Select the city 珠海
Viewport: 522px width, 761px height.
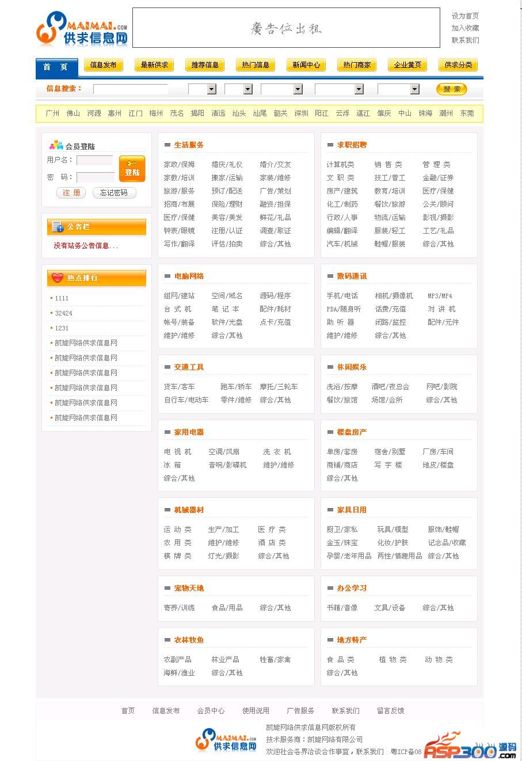(425, 113)
